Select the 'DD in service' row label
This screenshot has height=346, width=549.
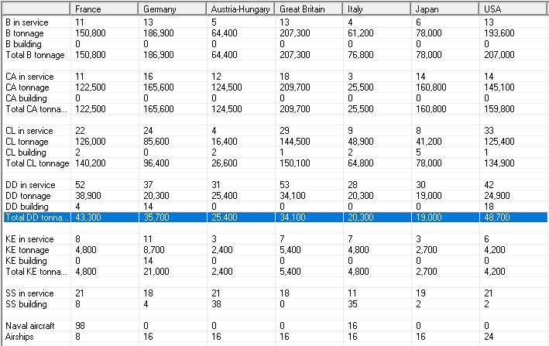tap(30, 185)
